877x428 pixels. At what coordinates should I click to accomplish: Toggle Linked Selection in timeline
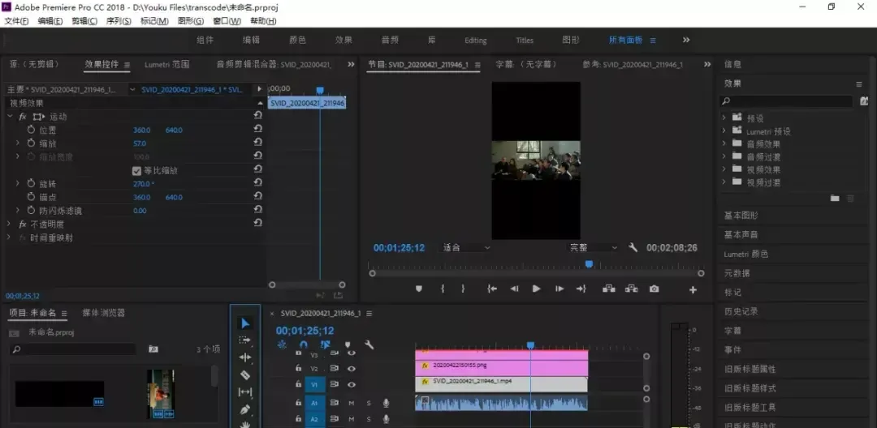click(326, 345)
